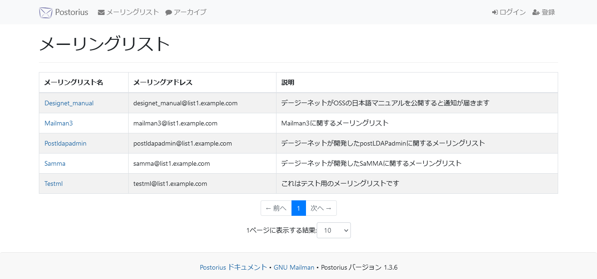Open the results-per-page dropdown showing 10
This screenshot has width=597, height=279.
click(333, 230)
